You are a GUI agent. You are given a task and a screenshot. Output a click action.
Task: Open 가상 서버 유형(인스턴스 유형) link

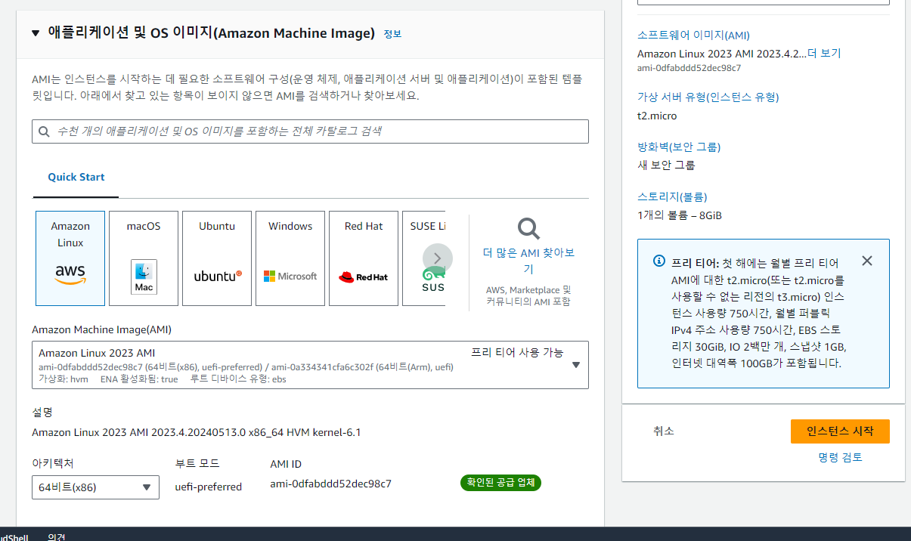tap(708, 97)
